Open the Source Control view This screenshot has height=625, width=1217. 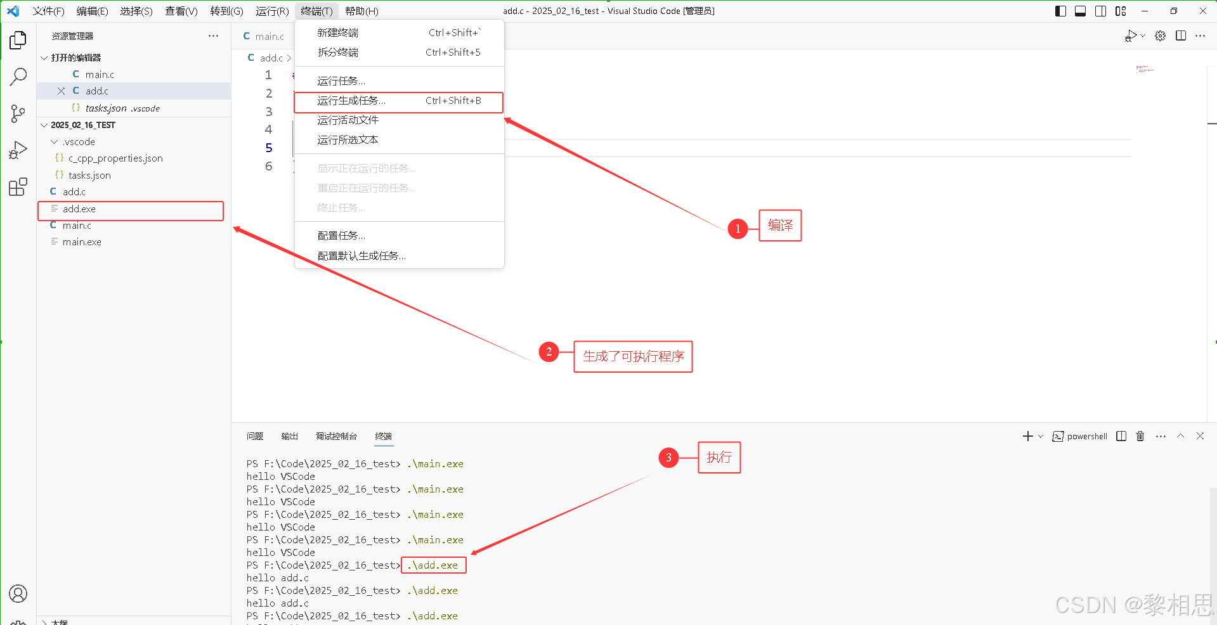click(18, 113)
